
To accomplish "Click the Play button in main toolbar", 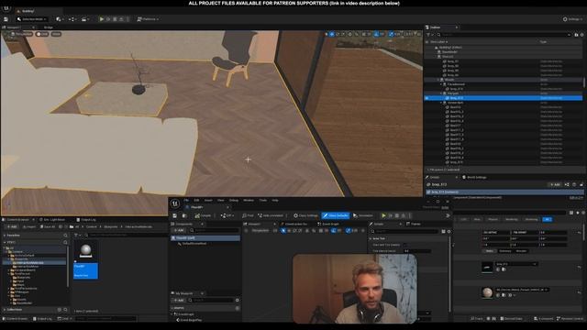I will (102, 19).
